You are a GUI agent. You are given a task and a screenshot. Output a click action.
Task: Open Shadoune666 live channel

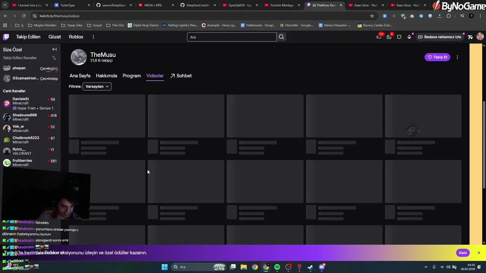click(30, 117)
